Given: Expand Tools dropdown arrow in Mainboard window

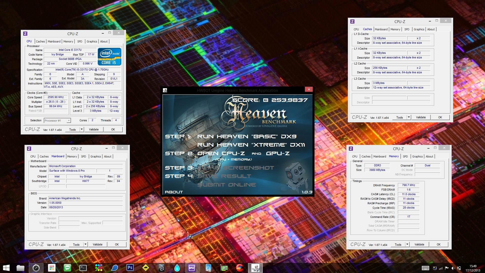Looking at the screenshot, I should tap(85, 244).
